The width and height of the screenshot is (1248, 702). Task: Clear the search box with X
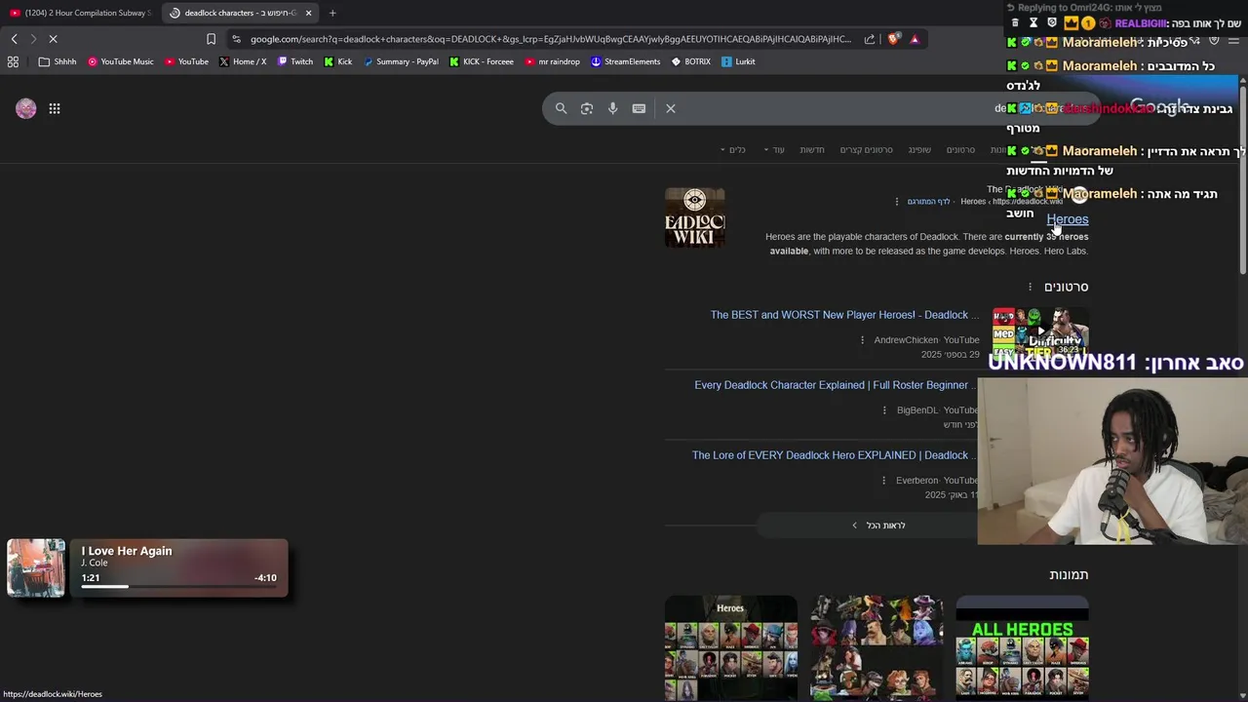click(671, 108)
